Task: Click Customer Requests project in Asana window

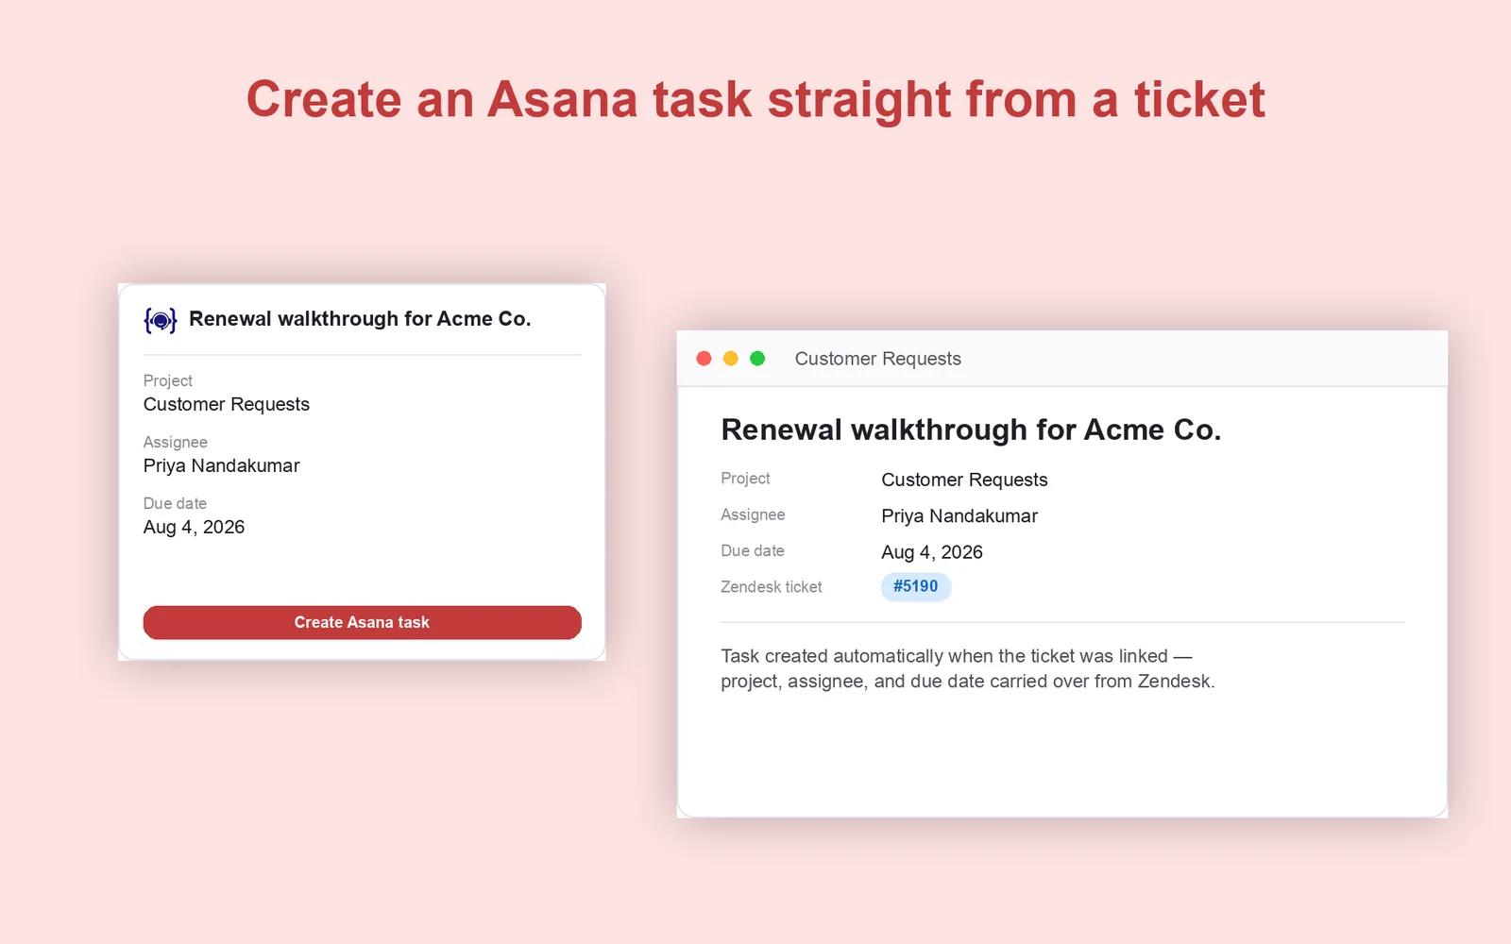Action: pyautogui.click(x=964, y=480)
